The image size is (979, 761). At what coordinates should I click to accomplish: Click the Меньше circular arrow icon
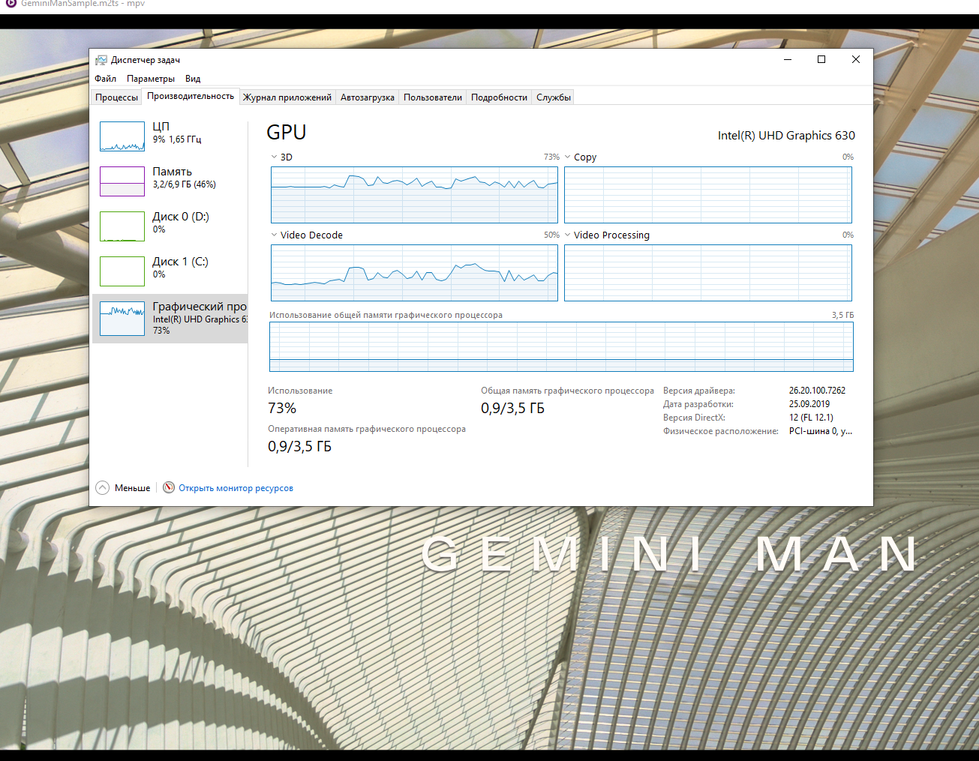(103, 488)
